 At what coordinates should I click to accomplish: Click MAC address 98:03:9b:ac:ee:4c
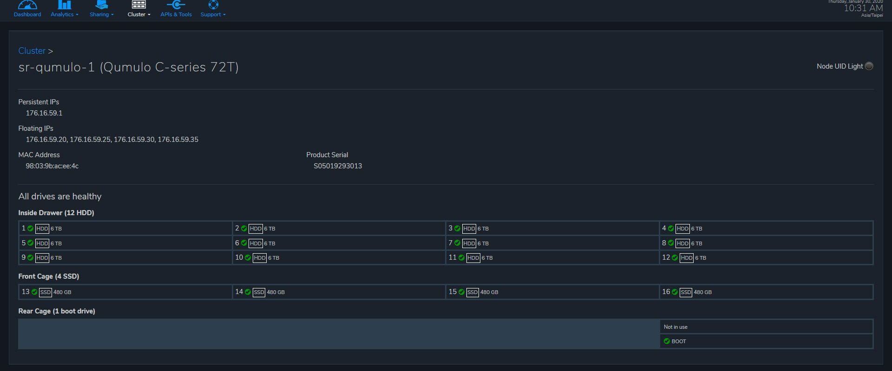pos(52,166)
